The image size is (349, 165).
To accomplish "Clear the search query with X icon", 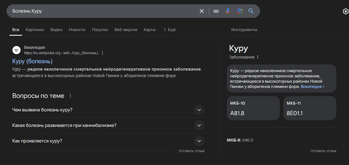I will click(x=202, y=11).
